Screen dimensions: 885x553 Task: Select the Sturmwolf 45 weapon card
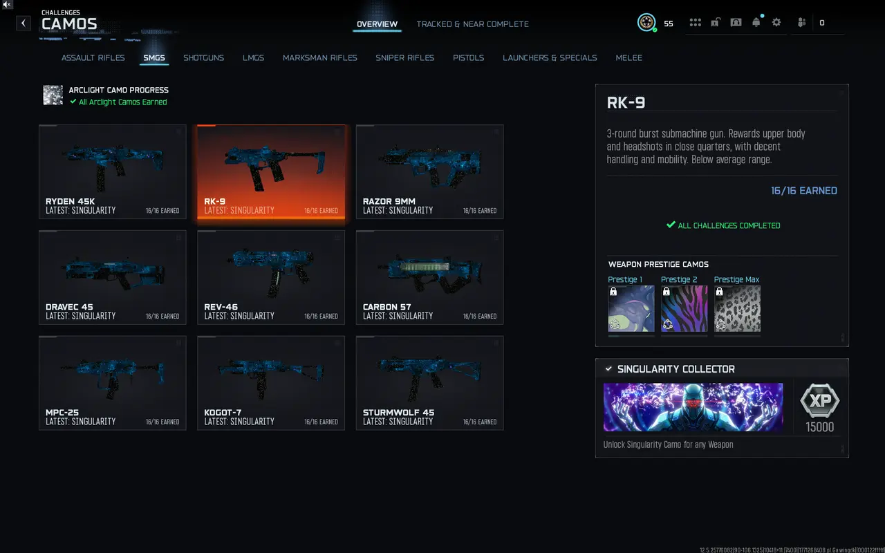pyautogui.click(x=429, y=384)
